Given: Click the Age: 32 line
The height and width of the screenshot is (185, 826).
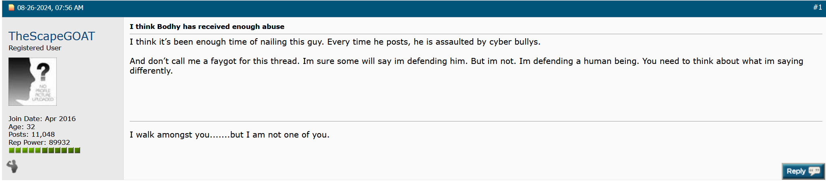Looking at the screenshot, I should point(22,127).
